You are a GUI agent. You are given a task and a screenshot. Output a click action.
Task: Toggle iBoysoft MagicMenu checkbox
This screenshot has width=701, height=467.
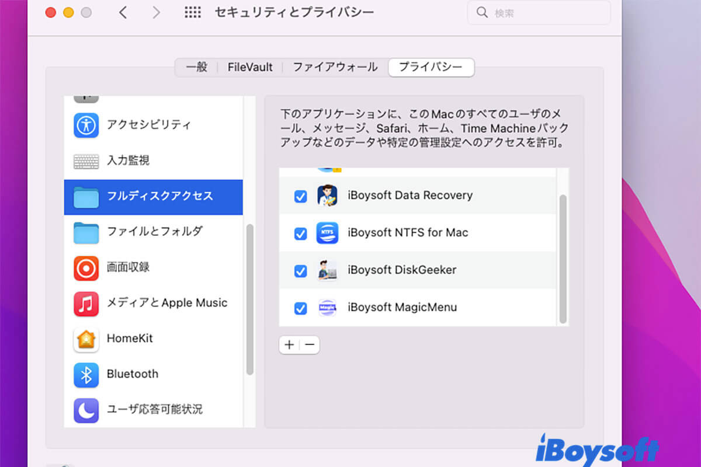click(300, 308)
